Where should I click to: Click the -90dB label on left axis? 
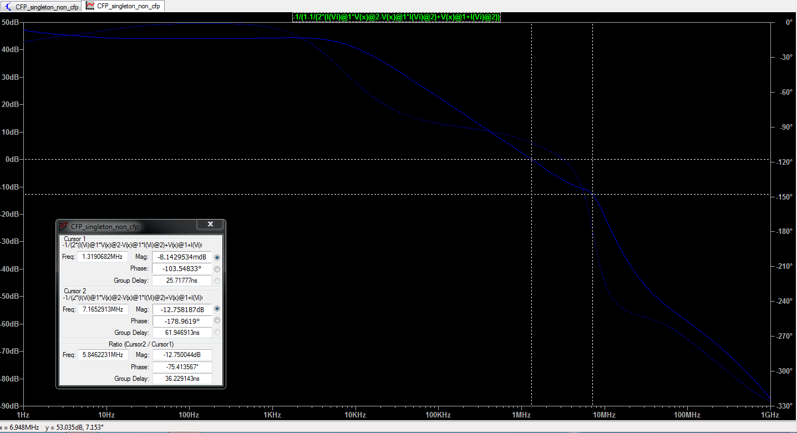[11, 406]
